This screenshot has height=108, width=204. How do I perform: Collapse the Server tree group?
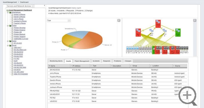(8, 45)
